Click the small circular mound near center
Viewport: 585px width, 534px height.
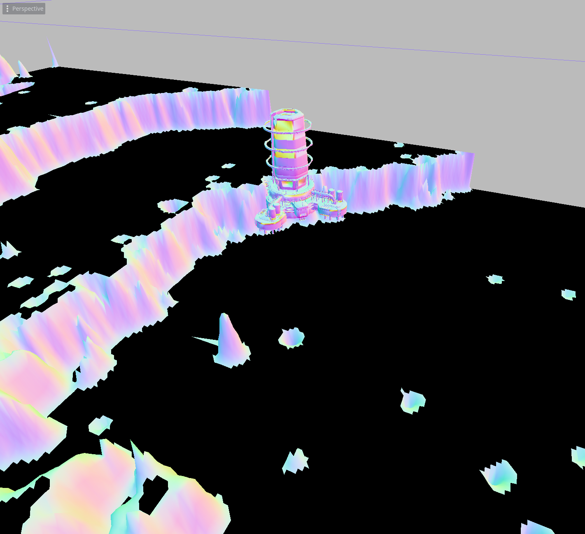point(292,337)
